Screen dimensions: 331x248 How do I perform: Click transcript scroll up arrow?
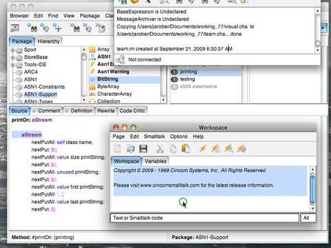(x=318, y=10)
